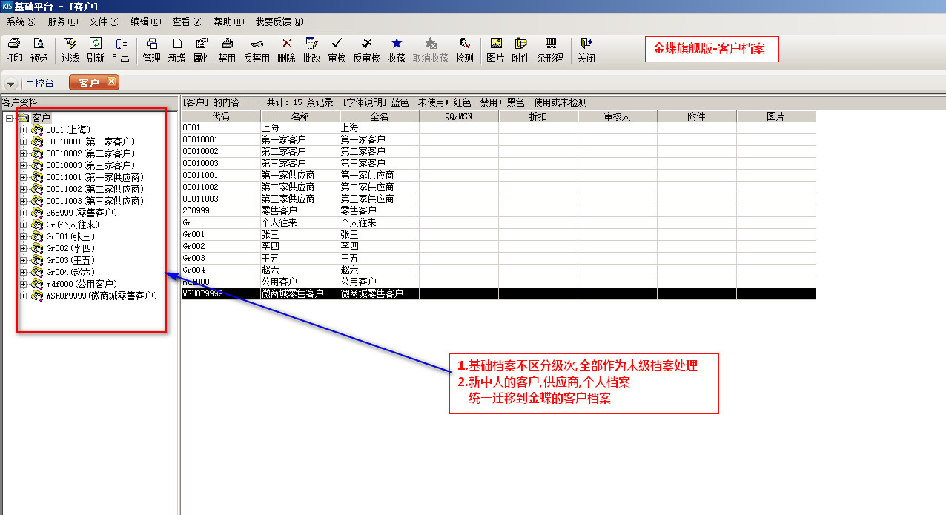Refresh the list with the 刷新 icon
This screenshot has height=515, width=946.
click(x=95, y=50)
